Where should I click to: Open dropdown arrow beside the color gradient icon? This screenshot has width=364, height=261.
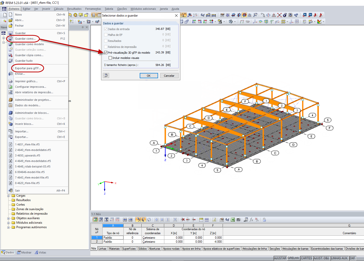pyautogui.click(x=323, y=22)
